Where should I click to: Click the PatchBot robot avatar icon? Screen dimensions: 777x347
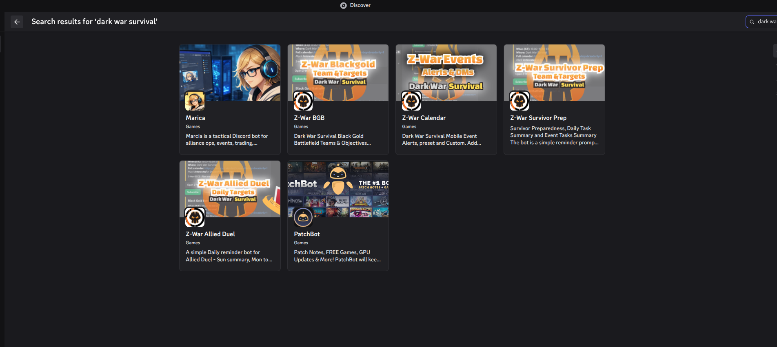[x=303, y=217]
